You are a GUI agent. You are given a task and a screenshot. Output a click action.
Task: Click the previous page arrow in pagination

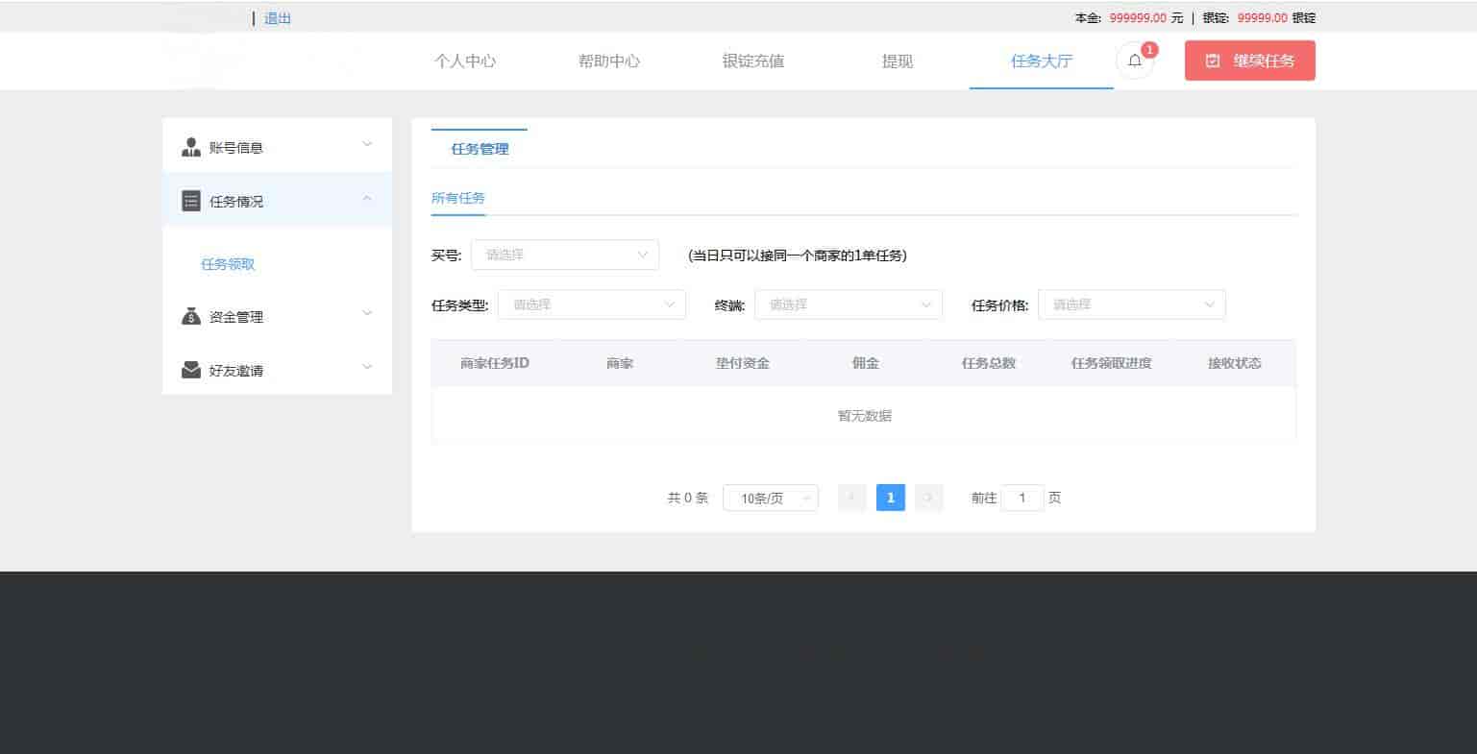851,498
